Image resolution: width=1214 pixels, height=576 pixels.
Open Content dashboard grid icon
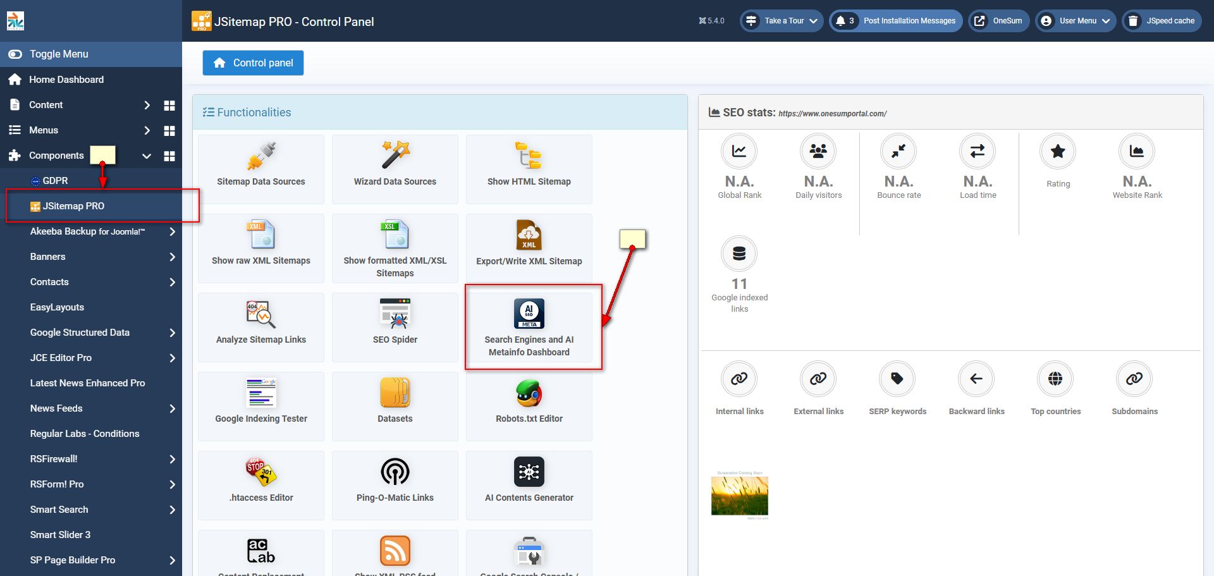pyautogui.click(x=169, y=105)
